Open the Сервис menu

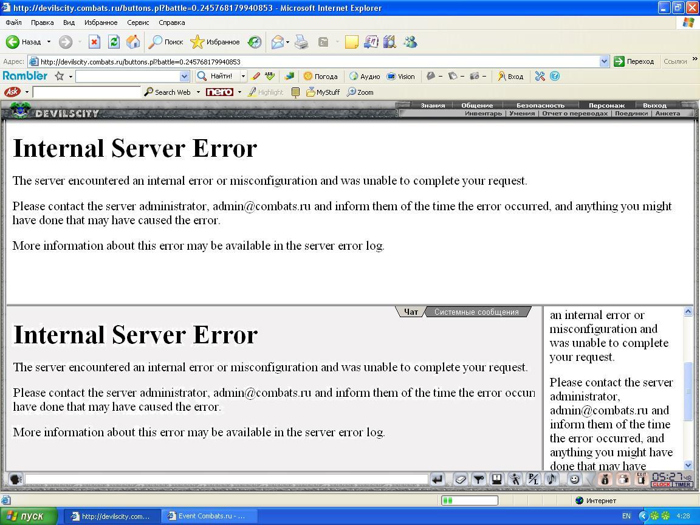pyautogui.click(x=138, y=22)
